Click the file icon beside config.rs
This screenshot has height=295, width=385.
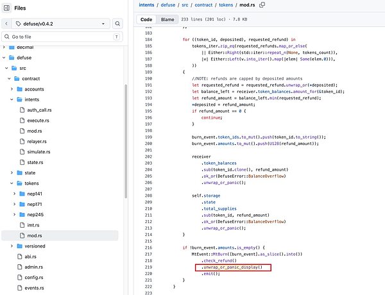[x=20, y=277]
